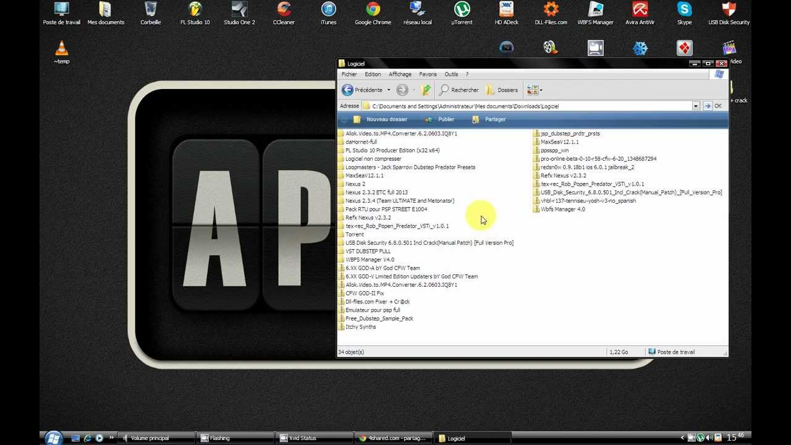Select jsp_dubstep_prdtr_prsts folder
Screen dimensions: 791x445
(566, 133)
